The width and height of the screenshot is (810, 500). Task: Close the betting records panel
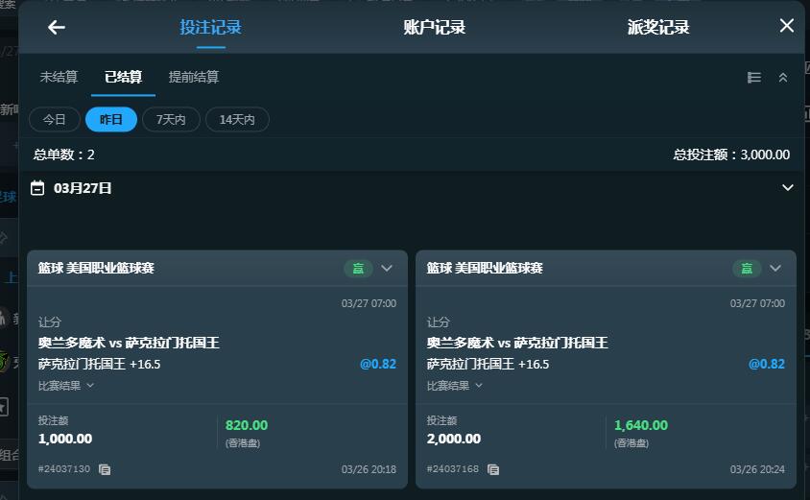tap(787, 26)
